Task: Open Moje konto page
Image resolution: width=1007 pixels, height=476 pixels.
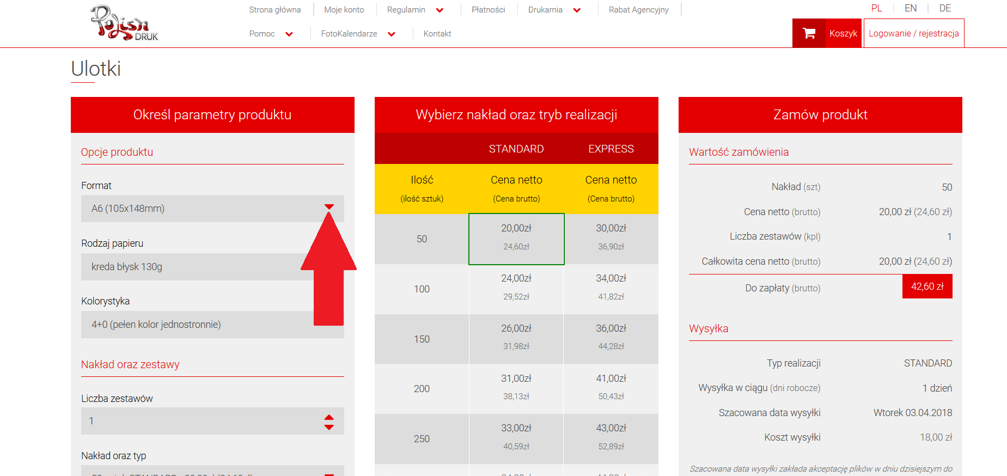Action: pos(344,10)
